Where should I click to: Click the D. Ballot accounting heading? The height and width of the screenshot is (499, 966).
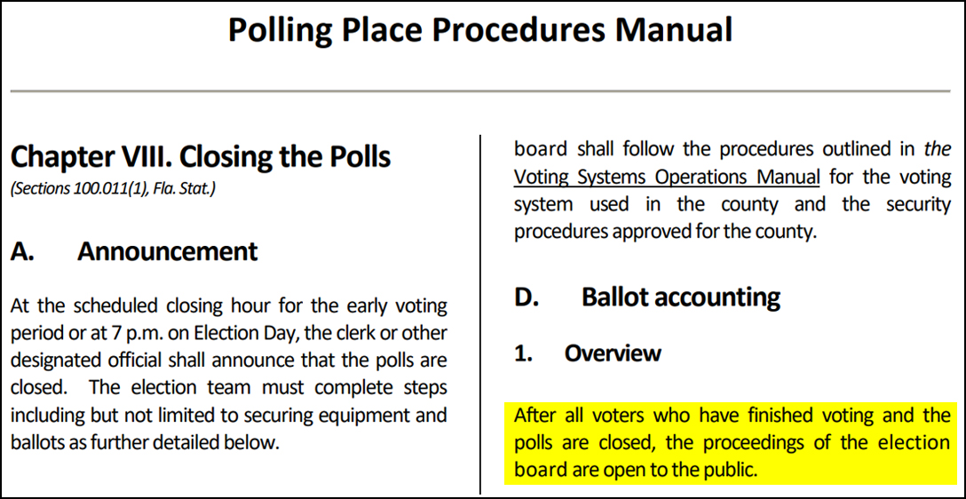(x=647, y=297)
